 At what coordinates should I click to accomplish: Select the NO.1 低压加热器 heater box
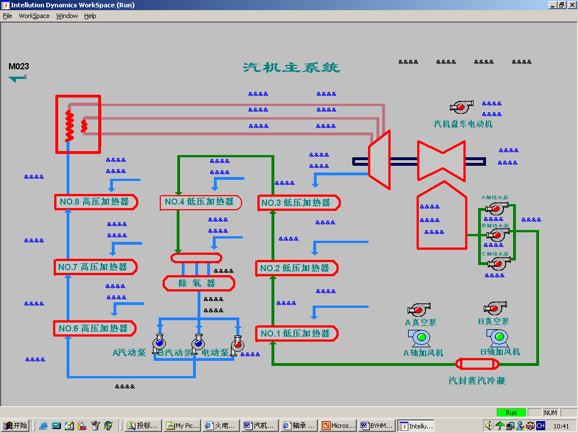pos(296,334)
